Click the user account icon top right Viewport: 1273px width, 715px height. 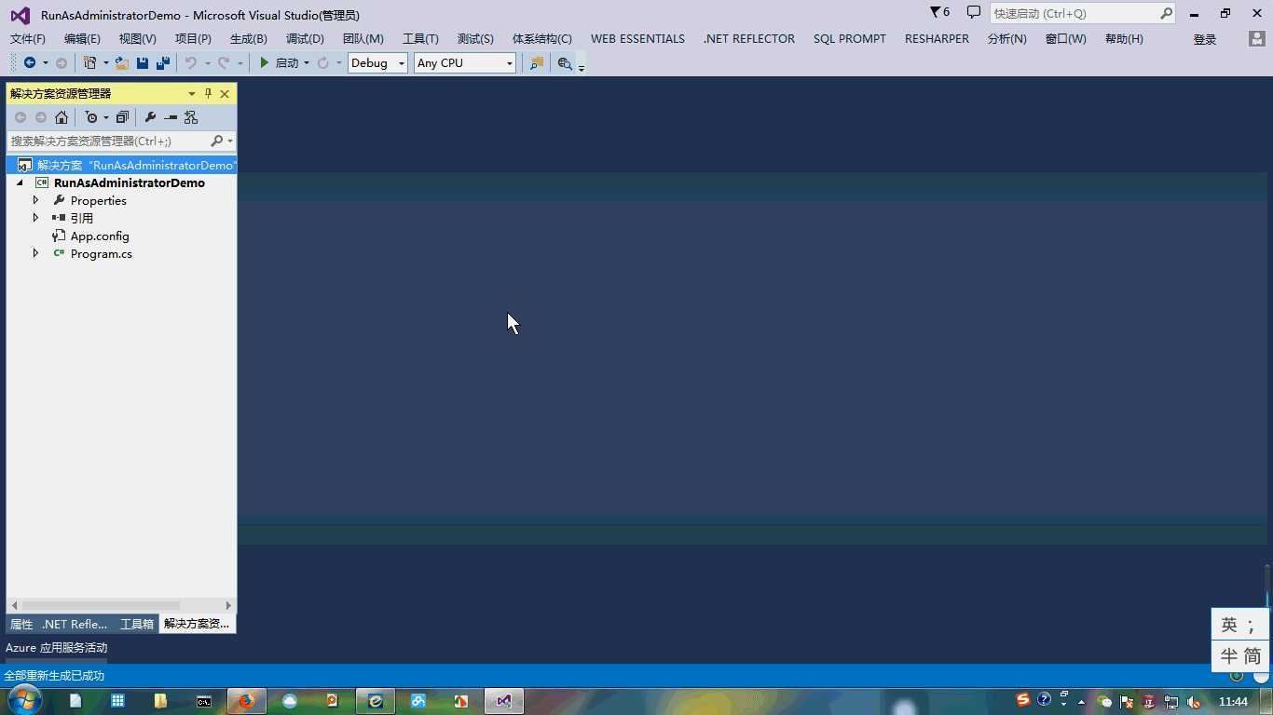[x=1257, y=39]
